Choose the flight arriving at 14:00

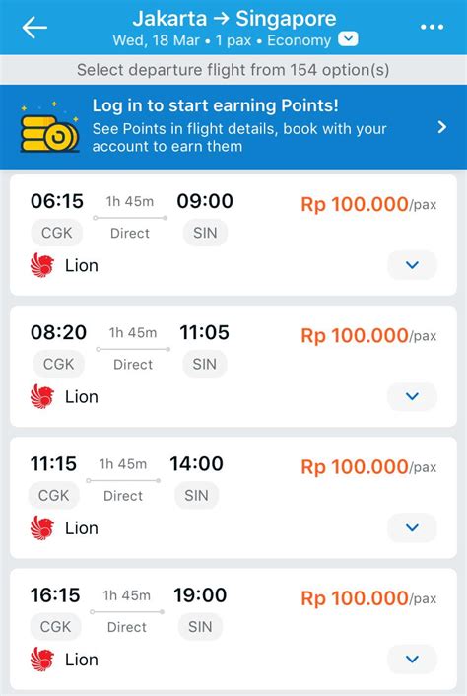[233, 498]
